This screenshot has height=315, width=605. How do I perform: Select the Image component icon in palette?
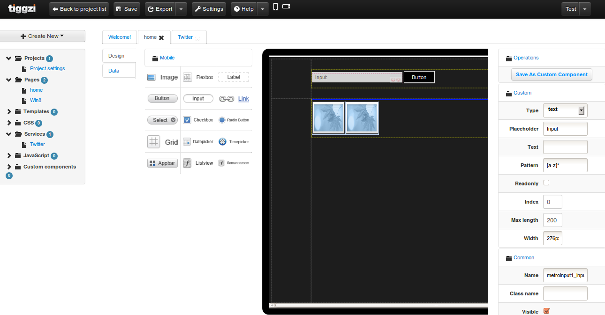pos(151,77)
